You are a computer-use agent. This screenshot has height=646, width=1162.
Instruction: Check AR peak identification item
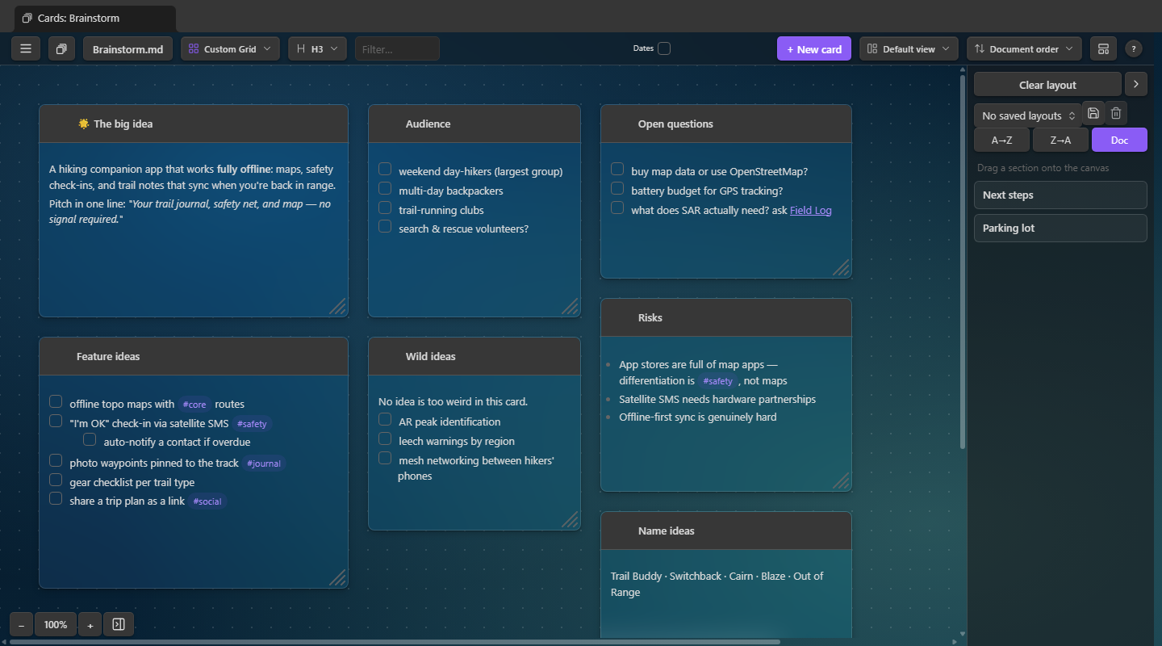click(385, 419)
